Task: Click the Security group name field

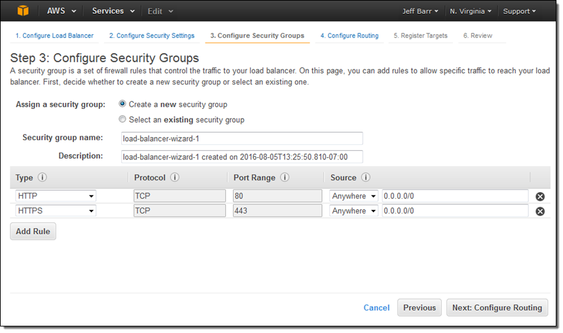Action: (242, 138)
